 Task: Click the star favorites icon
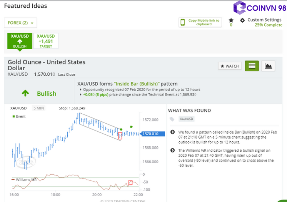[x=231, y=20]
